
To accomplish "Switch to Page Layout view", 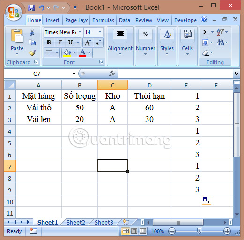I will coord(134,231).
